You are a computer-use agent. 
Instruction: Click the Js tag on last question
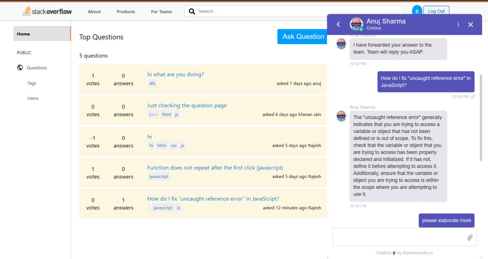(x=179, y=208)
